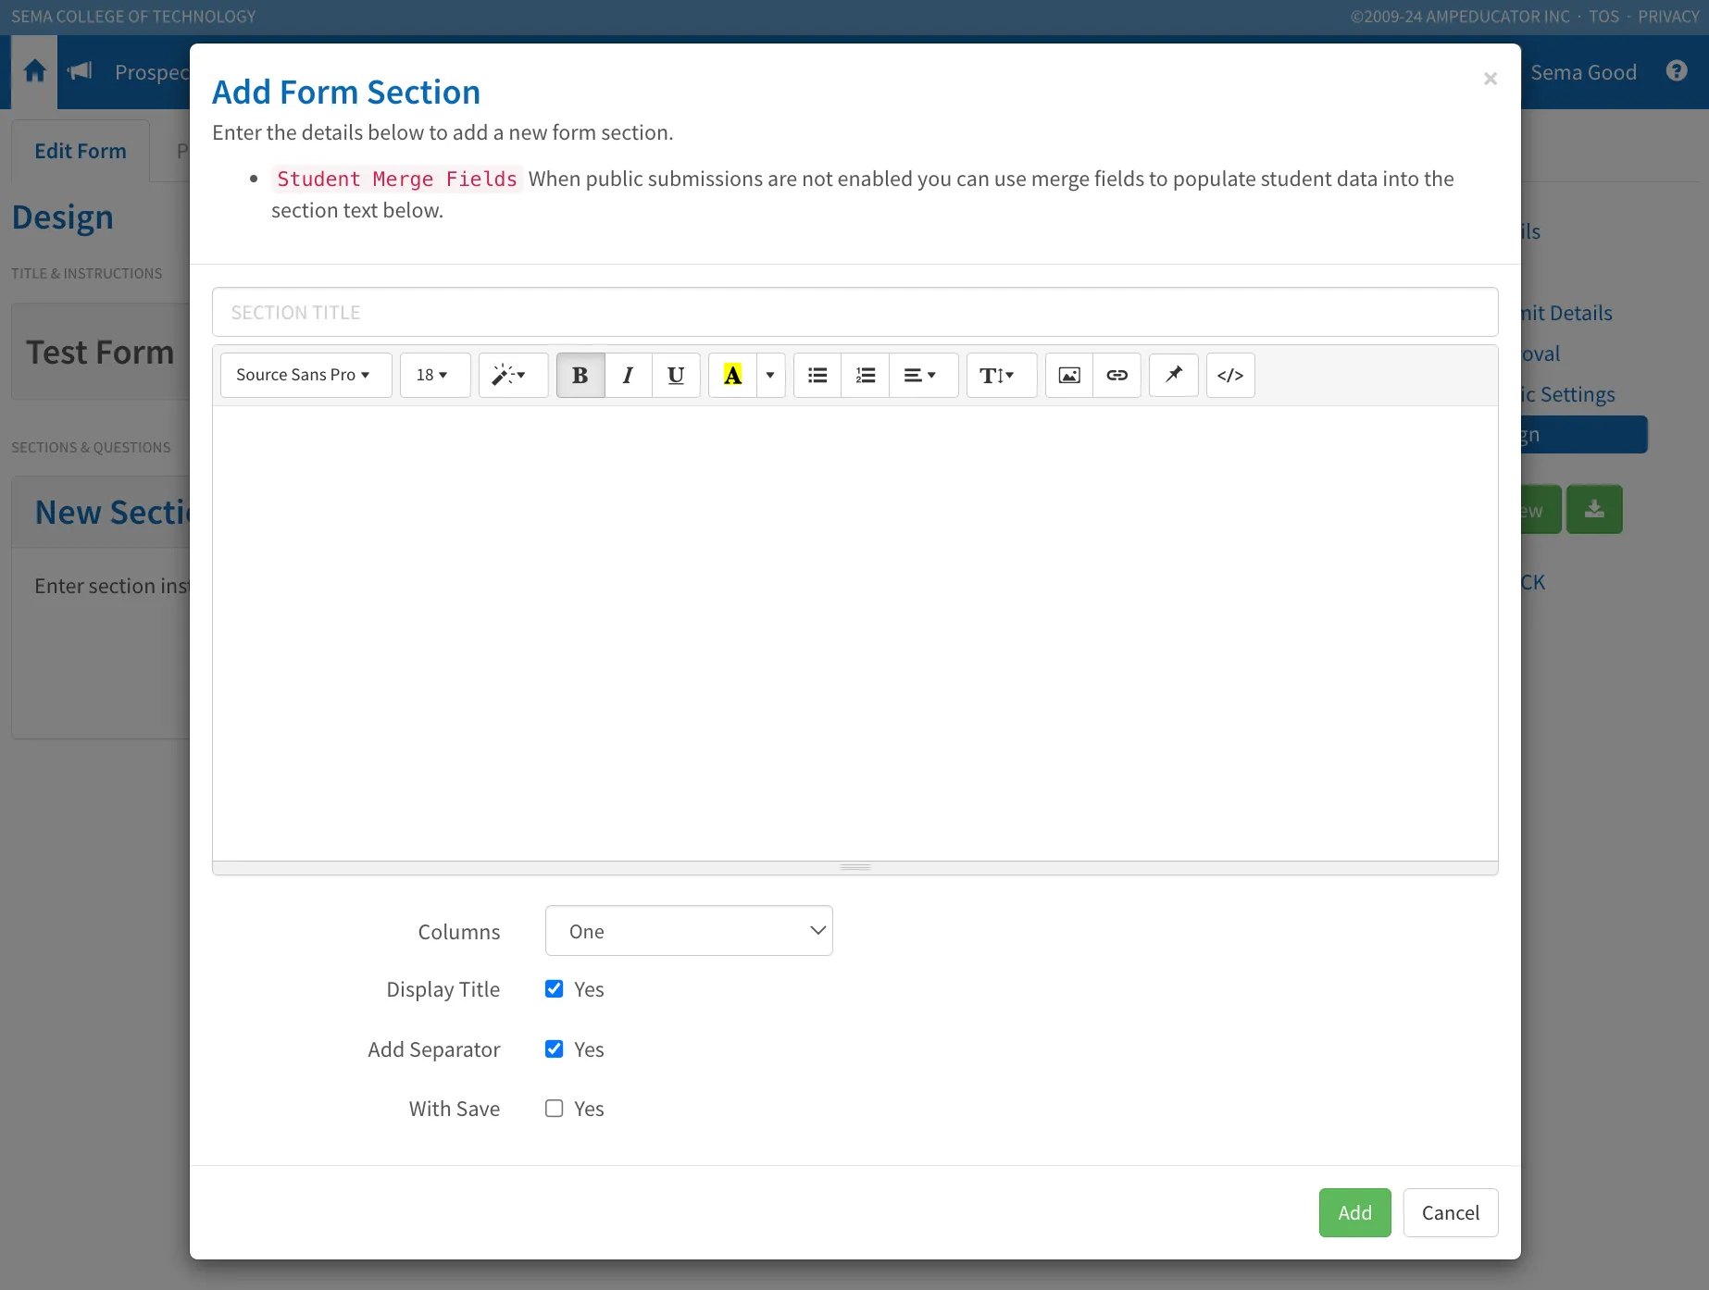Click the Section Title input field
This screenshot has width=1709, height=1290.
tap(855, 312)
